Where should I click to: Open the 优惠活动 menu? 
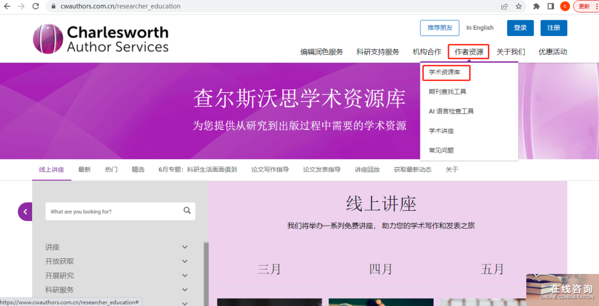click(553, 52)
